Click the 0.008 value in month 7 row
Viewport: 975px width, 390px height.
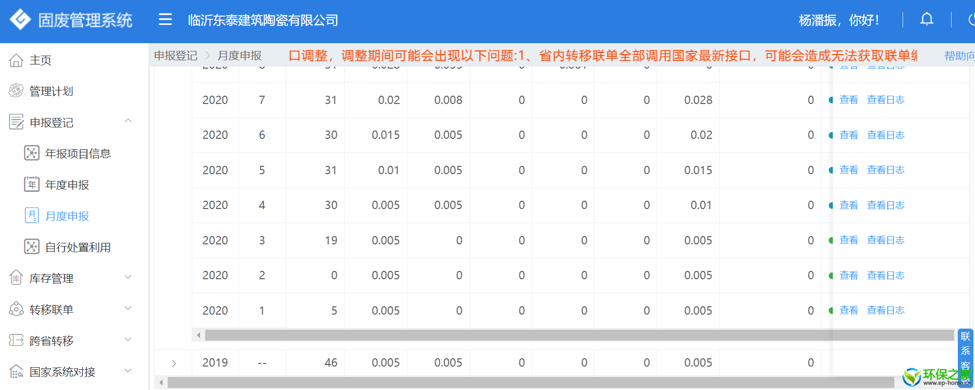448,100
